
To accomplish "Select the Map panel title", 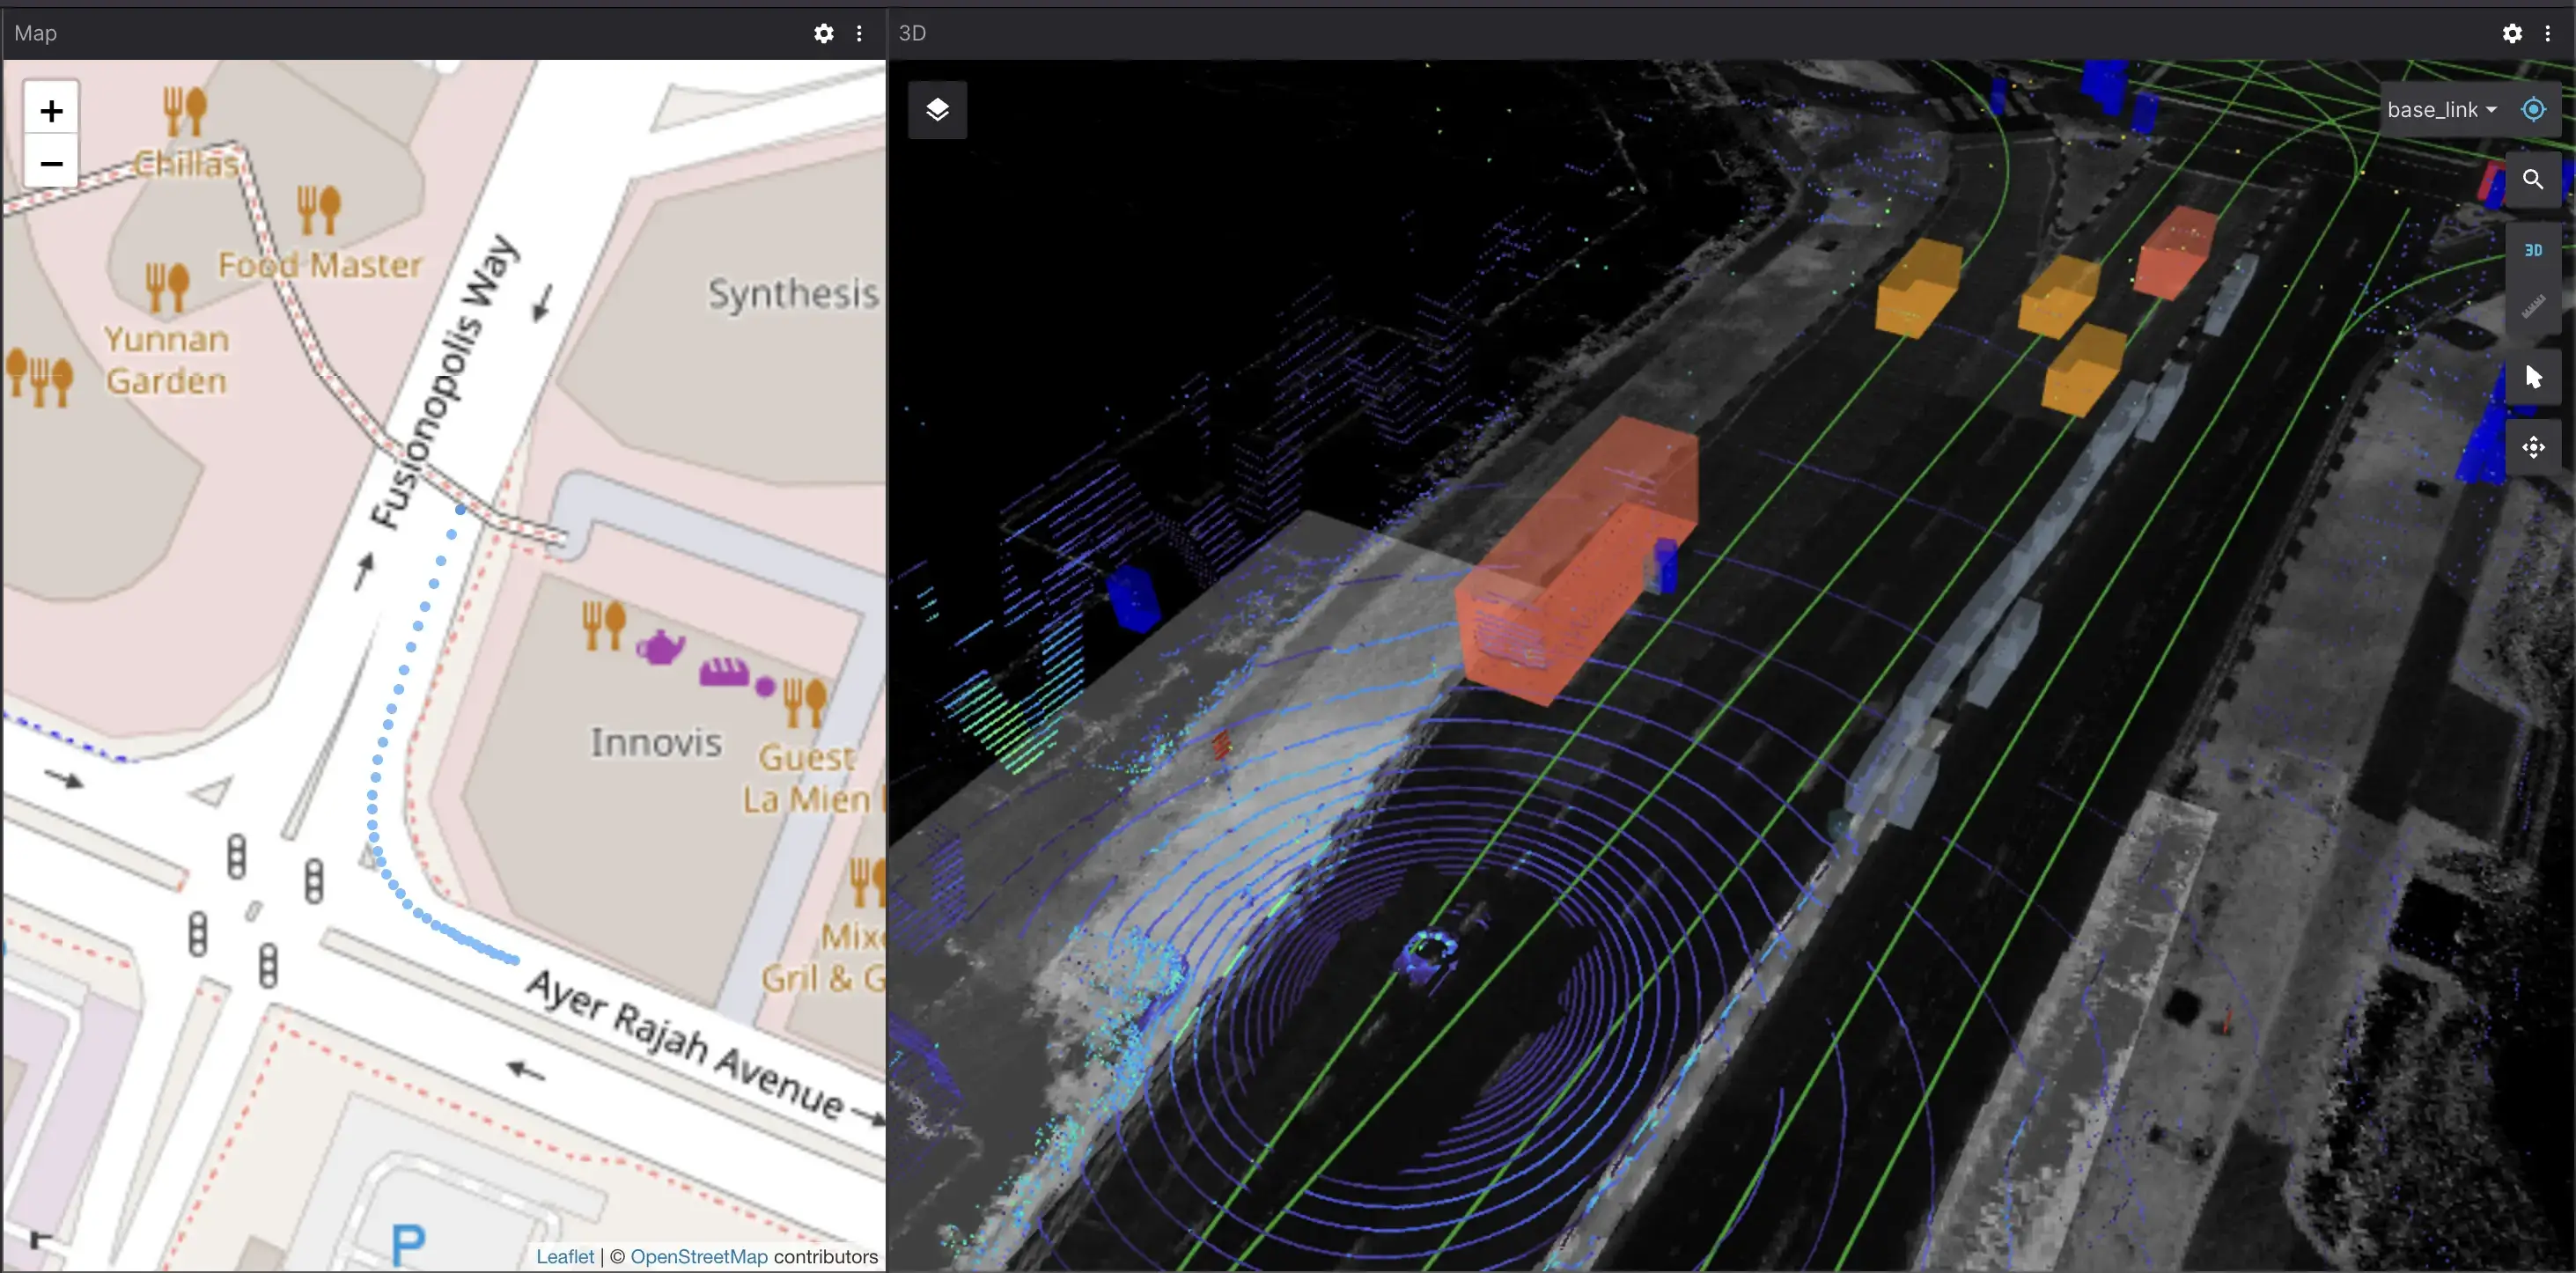I will click(x=34, y=33).
